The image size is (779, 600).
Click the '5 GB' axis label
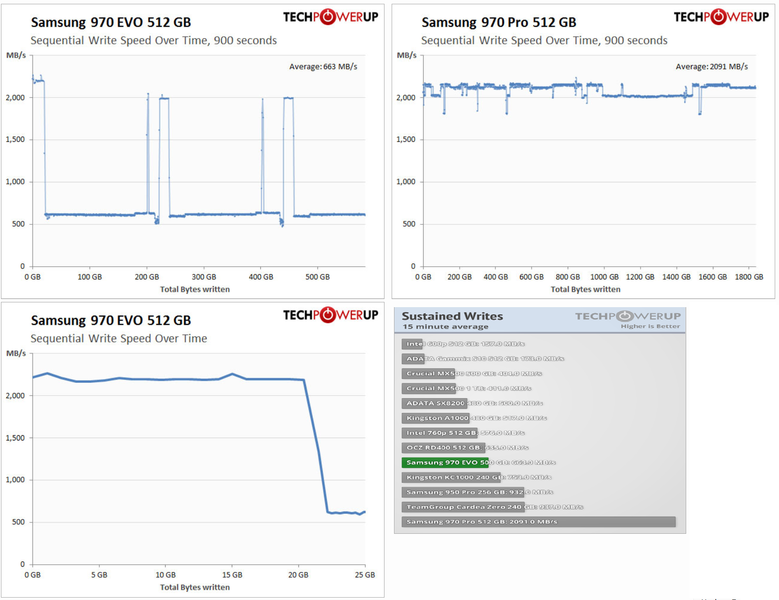coord(99,575)
